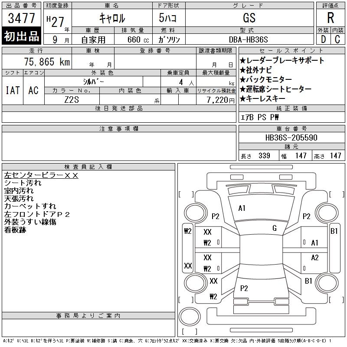The height and width of the screenshot is (347, 347).
Task: Click spare tire circle in the diagram
Action: pyautogui.click(x=190, y=317)
